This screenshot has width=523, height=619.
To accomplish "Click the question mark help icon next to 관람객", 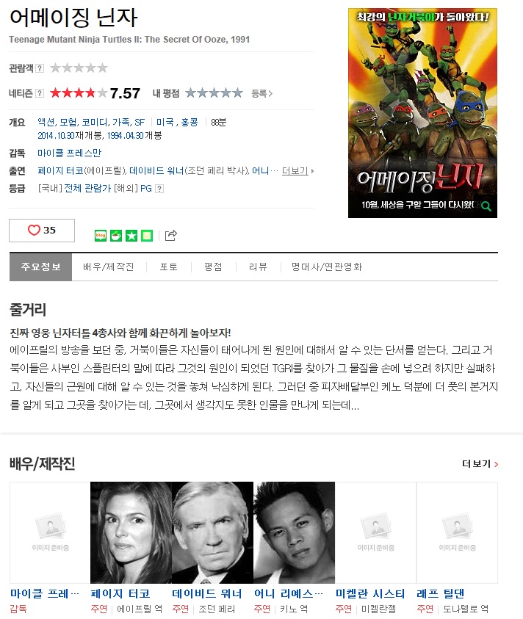I will coord(40,68).
